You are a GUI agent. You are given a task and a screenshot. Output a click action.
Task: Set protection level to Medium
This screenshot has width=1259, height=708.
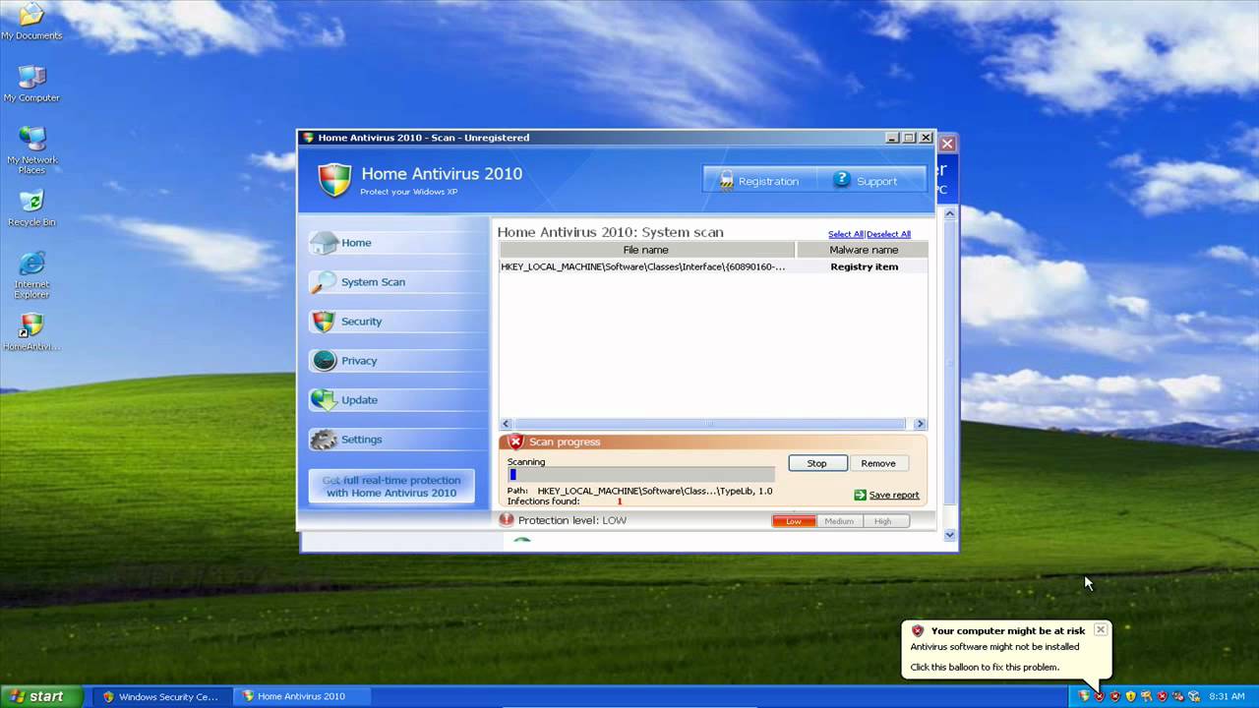click(x=839, y=521)
